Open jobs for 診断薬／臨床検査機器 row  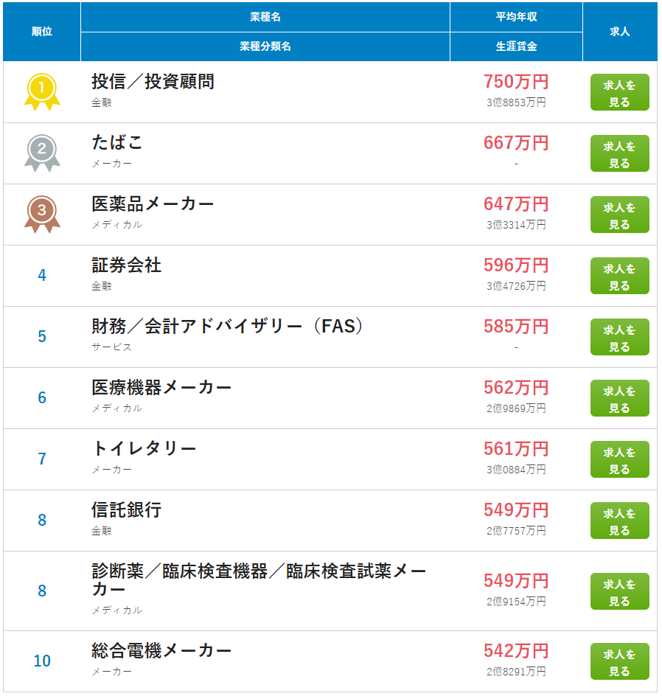point(619,591)
